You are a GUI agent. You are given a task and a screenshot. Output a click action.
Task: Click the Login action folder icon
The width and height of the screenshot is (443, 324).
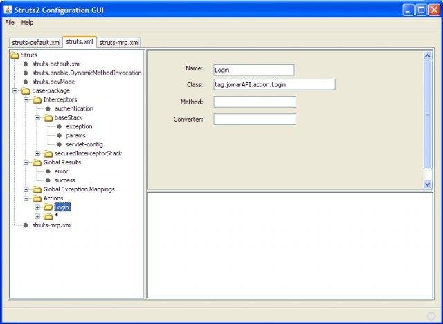(x=48, y=207)
